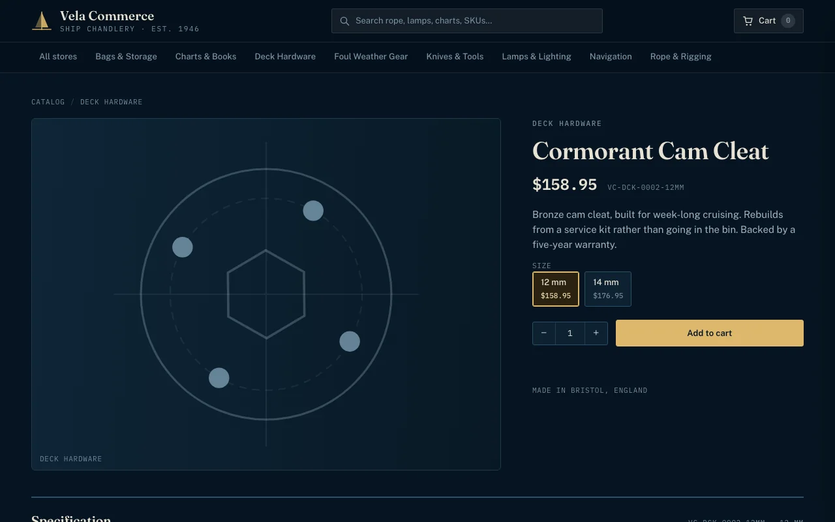Click the Specification section heading
The image size is (835, 522).
pyautogui.click(x=71, y=518)
